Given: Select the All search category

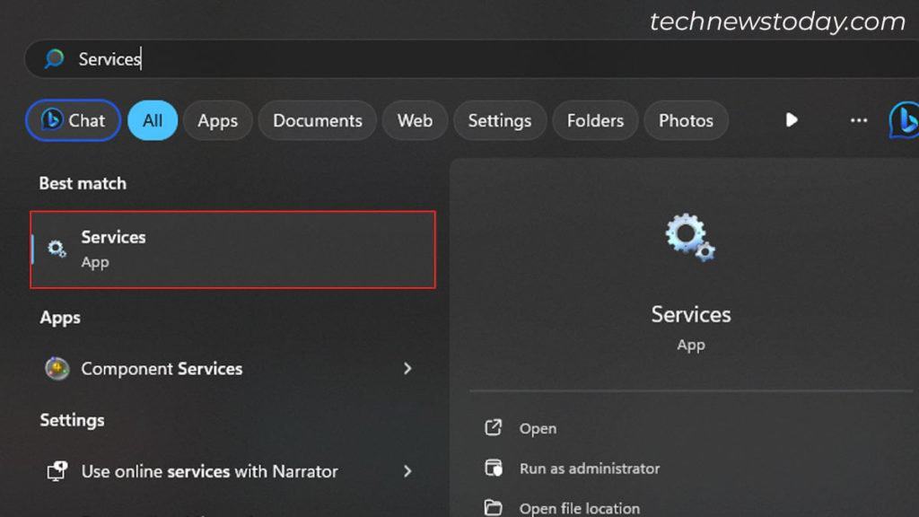Looking at the screenshot, I should tap(152, 120).
